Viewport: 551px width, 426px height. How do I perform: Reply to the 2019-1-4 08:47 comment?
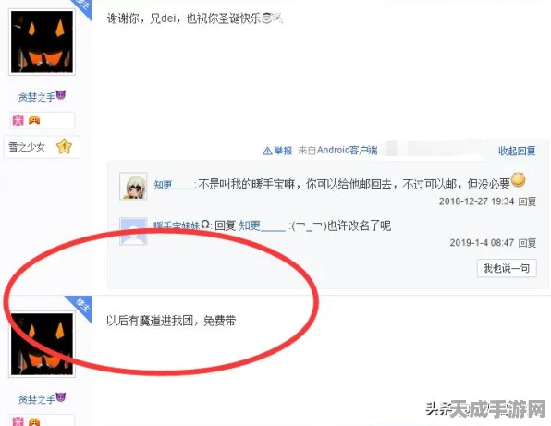coord(527,243)
